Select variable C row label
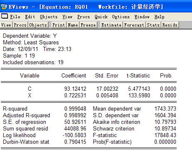 (29, 89)
